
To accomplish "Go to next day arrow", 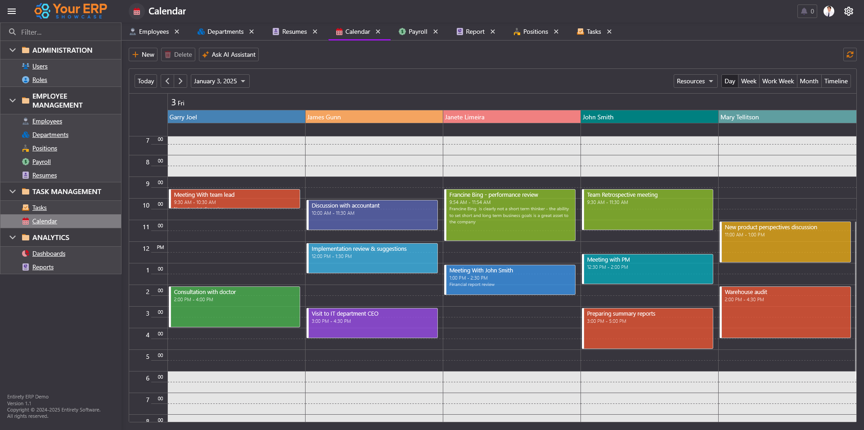I will [x=180, y=81].
